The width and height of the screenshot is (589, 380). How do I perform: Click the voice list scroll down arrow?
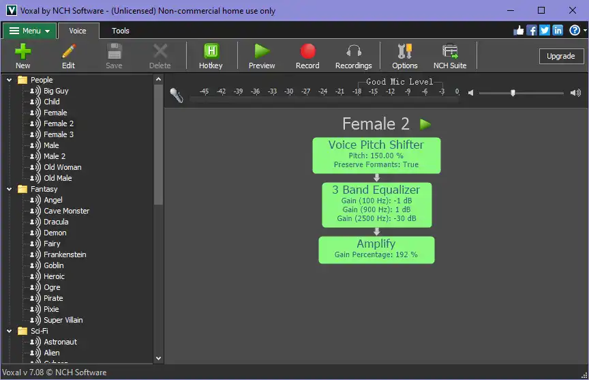click(x=159, y=358)
